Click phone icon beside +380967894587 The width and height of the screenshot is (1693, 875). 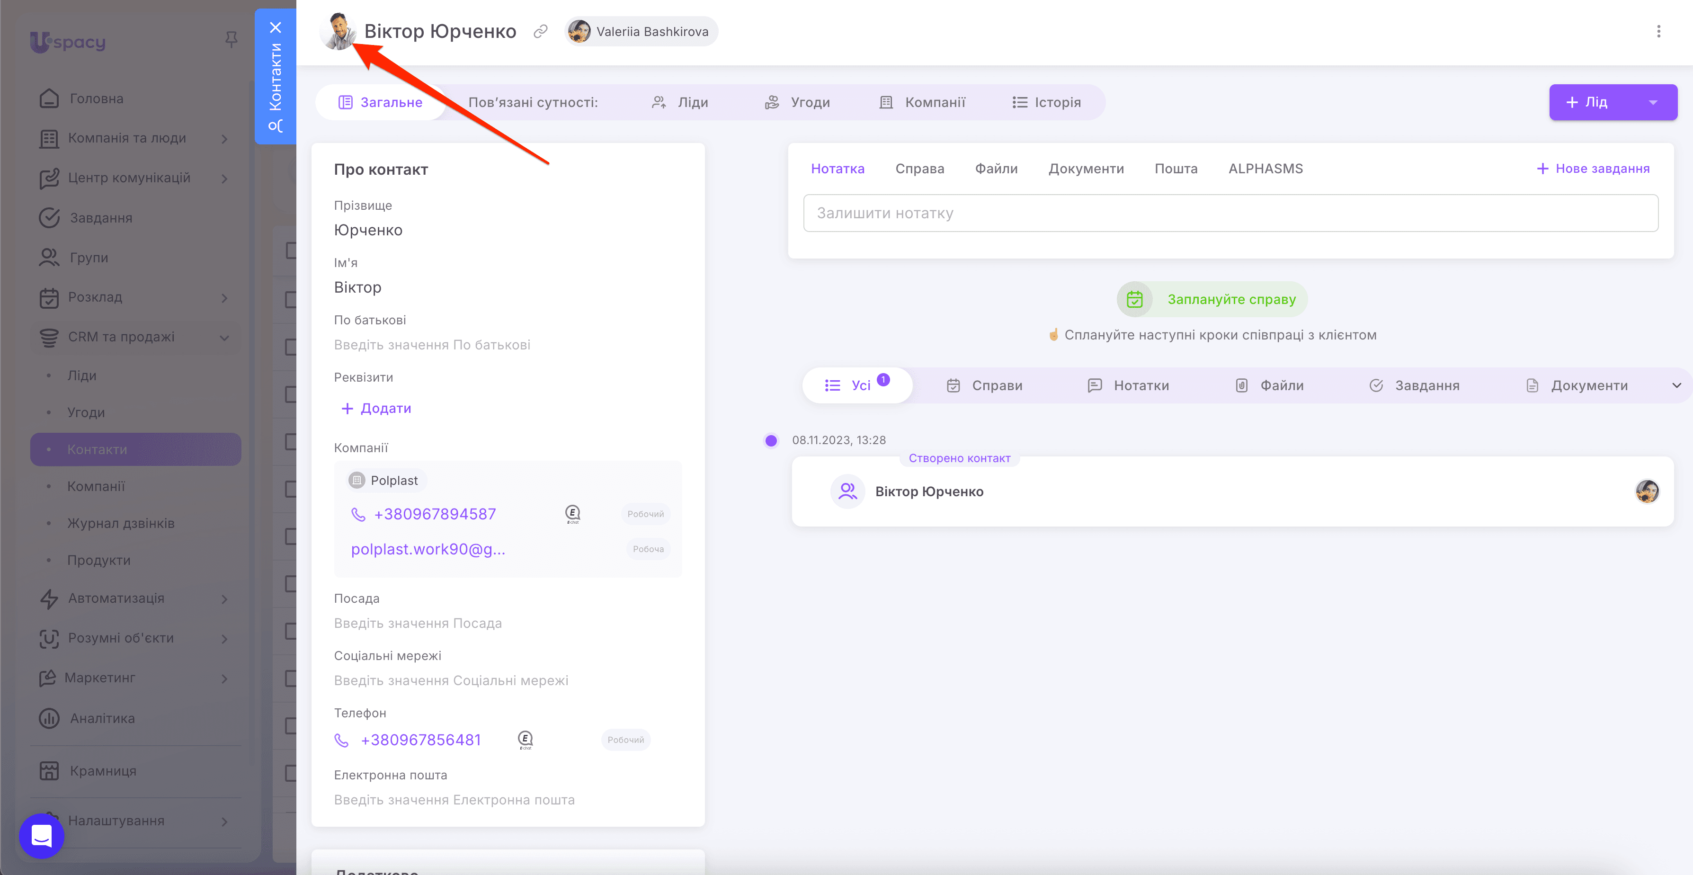pyautogui.click(x=358, y=514)
